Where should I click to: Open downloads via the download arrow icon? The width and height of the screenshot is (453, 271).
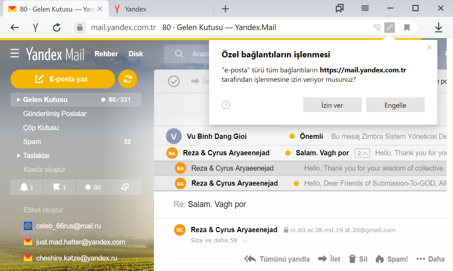point(439,28)
